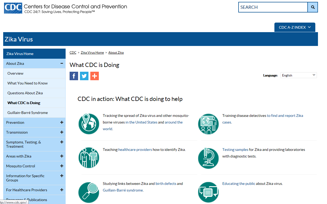Image resolution: width=327 pixels, height=204 pixels.
Task: Click the orange plus share icon
Action: (x=95, y=76)
